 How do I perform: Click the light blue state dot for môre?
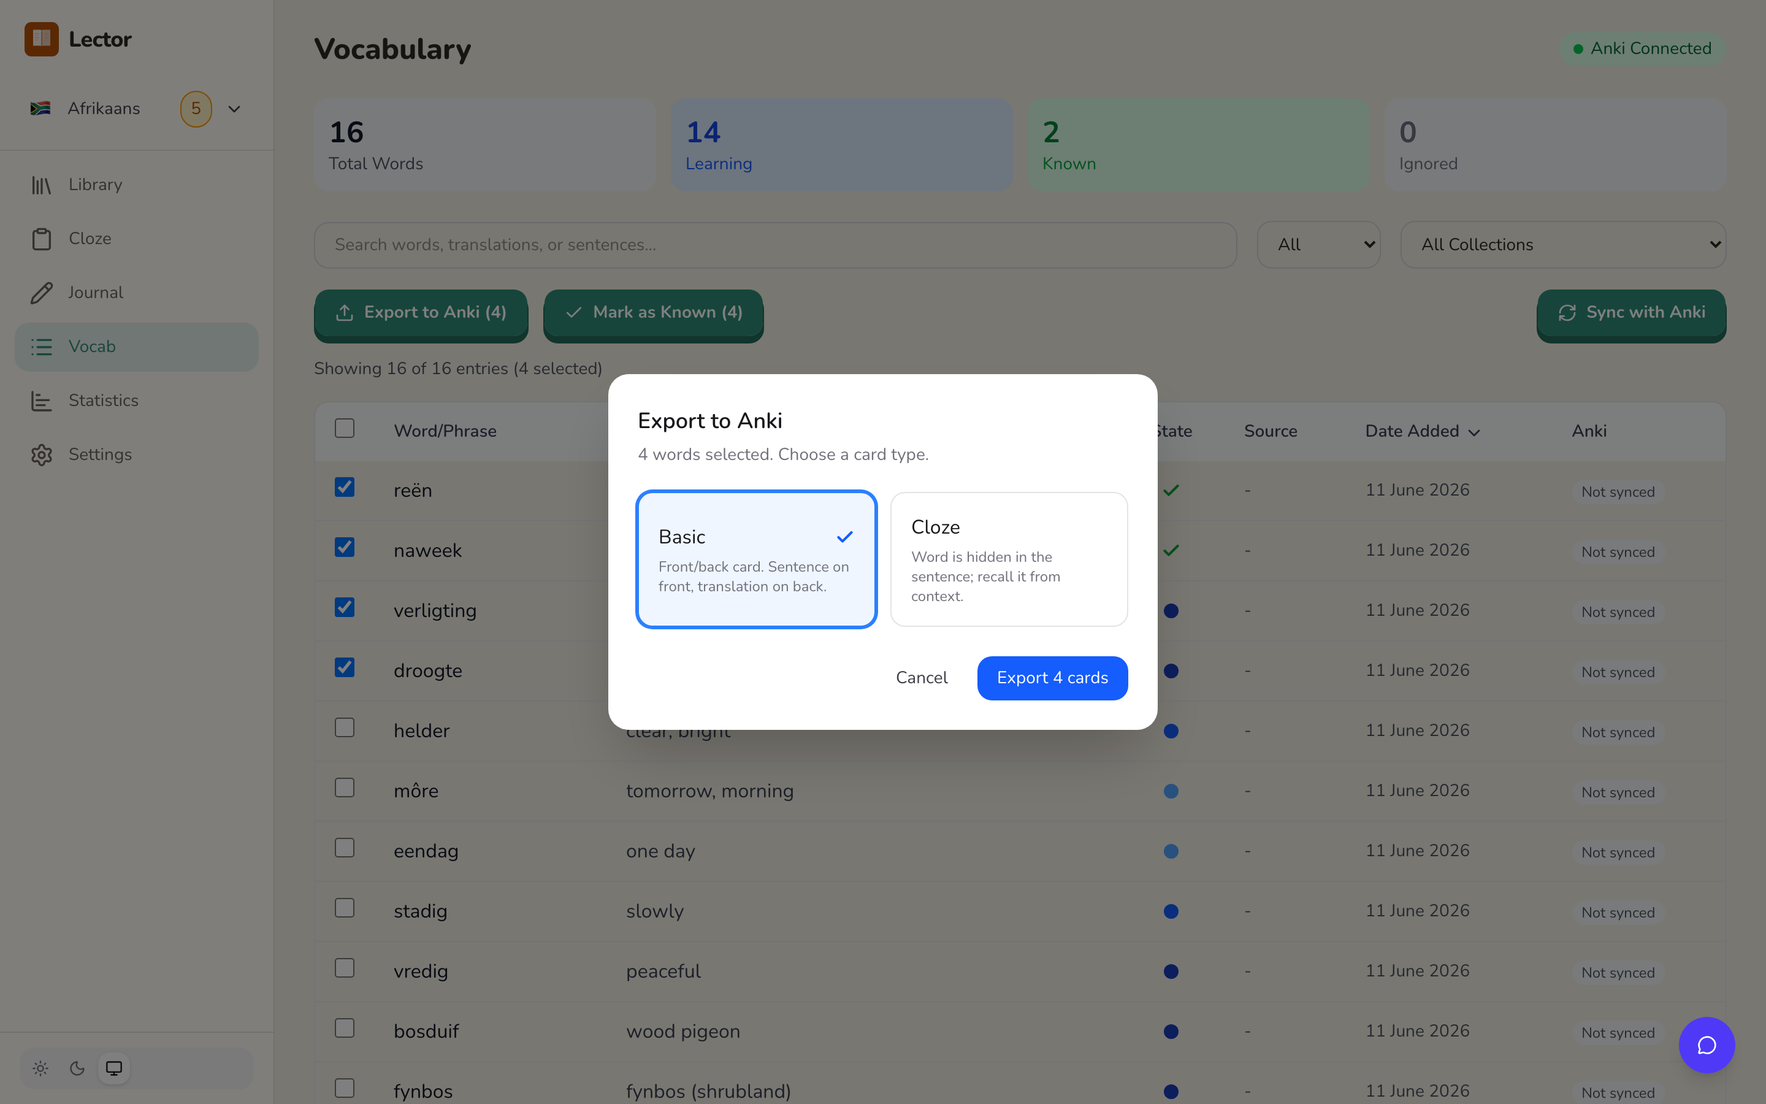pos(1171,791)
